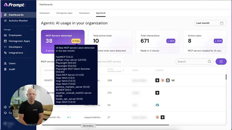The height and width of the screenshot is (130, 232).
Task: Click the rounded robot-face client icon in GitMCP row
Action: (x=168, y=80)
